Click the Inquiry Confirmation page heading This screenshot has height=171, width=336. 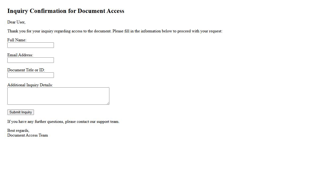pyautogui.click(x=66, y=11)
